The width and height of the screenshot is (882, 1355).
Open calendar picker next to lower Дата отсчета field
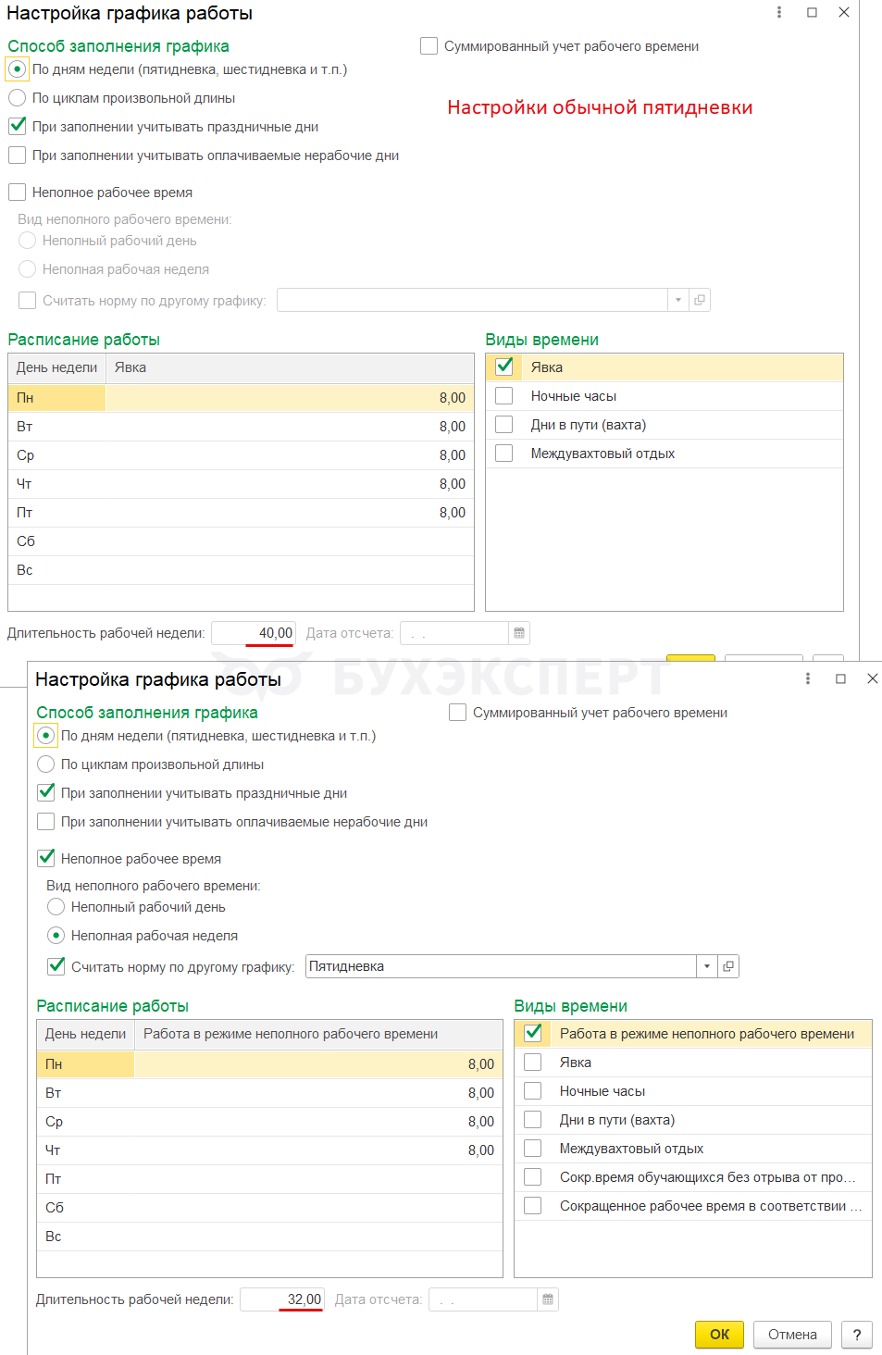548,1299
